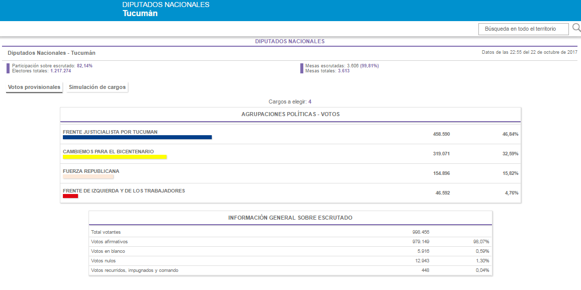Click 'Diputados Nacionales - Tucumán' subtitle
This screenshot has width=581, height=290.
pos(51,53)
